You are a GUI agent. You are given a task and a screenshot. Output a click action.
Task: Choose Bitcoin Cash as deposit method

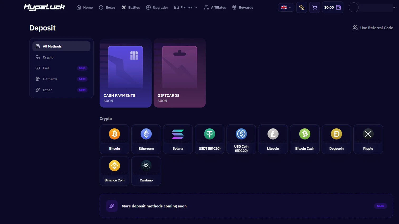(305, 139)
